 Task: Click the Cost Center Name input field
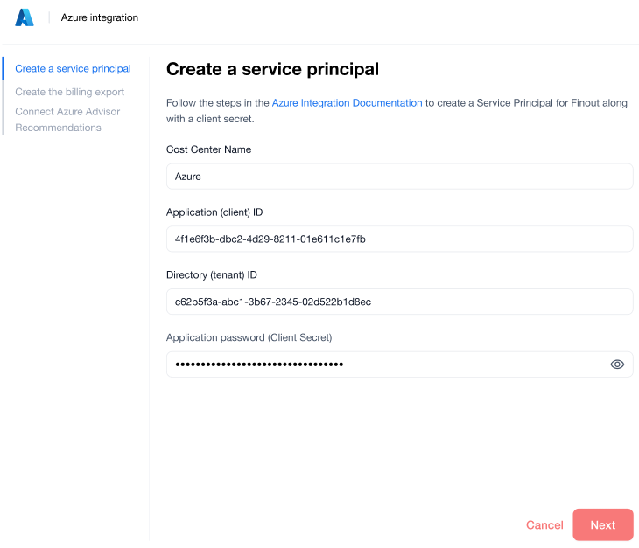[x=399, y=177]
